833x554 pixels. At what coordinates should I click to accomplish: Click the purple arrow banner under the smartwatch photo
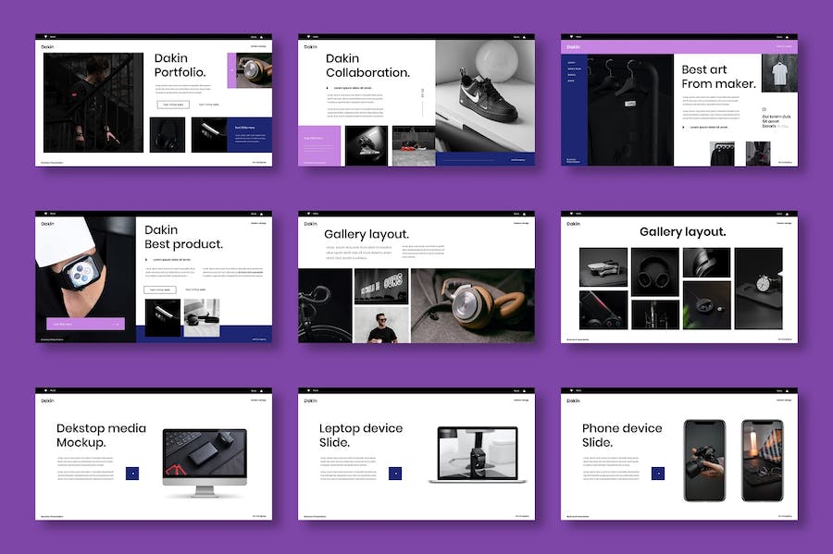85,325
